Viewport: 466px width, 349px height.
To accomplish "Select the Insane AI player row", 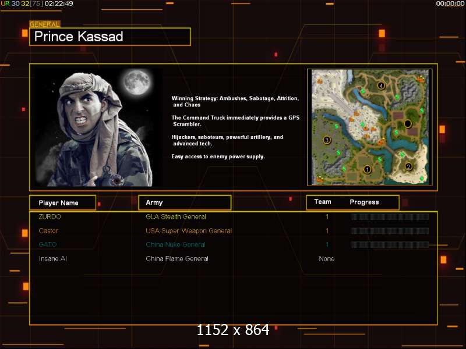I will (234, 258).
